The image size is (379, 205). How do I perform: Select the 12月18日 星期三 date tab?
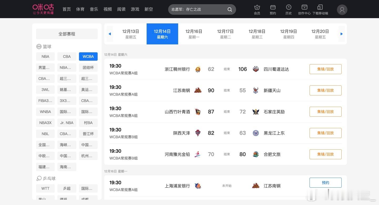tap(257, 34)
